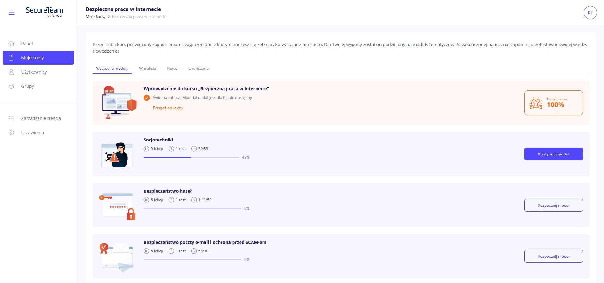Select Moje kursy in sidebar
The width and height of the screenshot is (604, 283).
pos(38,58)
